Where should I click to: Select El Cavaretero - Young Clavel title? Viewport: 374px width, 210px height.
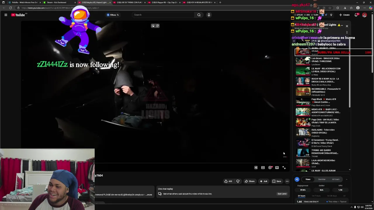pyautogui.click(x=325, y=141)
